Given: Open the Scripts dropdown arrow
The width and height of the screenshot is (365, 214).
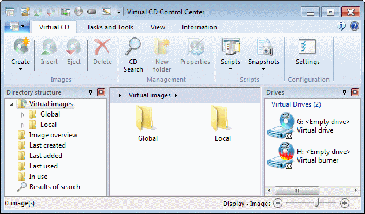Looking at the screenshot, I should (x=230, y=69).
